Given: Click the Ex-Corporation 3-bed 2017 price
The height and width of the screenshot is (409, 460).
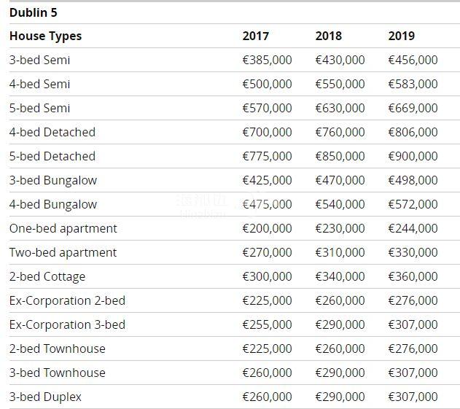Looking at the screenshot, I should coord(267,324).
